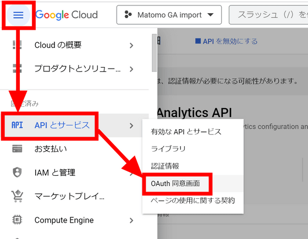Image resolution: width=308 pixels, height=239 pixels.
Task: Expand the プロダクトとソリューション submenu chevron
Action: pos(131,69)
